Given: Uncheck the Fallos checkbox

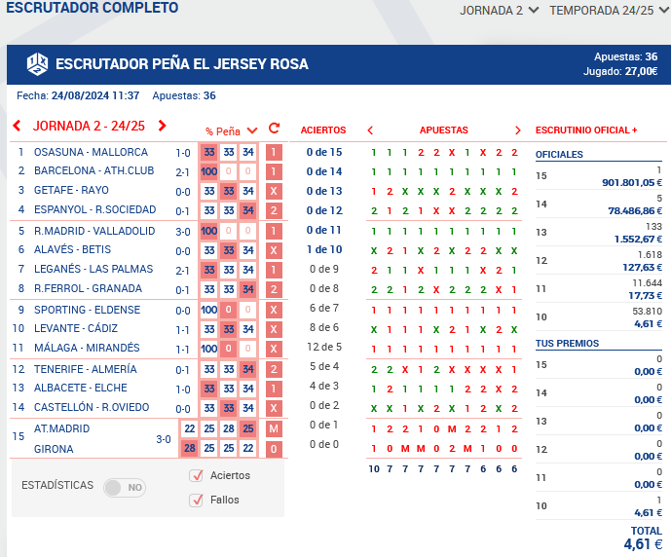Looking at the screenshot, I should 196,500.
